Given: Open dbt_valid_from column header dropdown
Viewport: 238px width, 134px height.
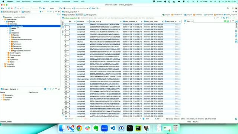Looking at the screenshot, I should click(163, 22).
